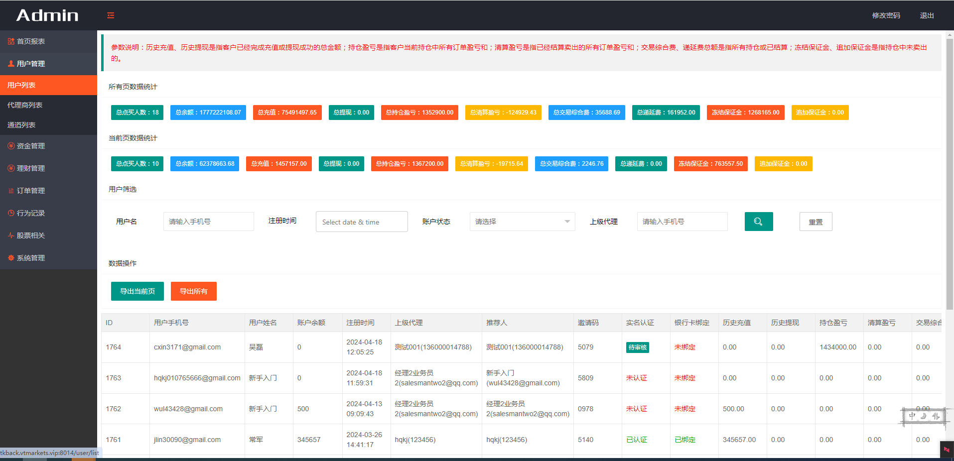Click the magnifier search button
This screenshot has height=461, width=954.
pos(758,222)
